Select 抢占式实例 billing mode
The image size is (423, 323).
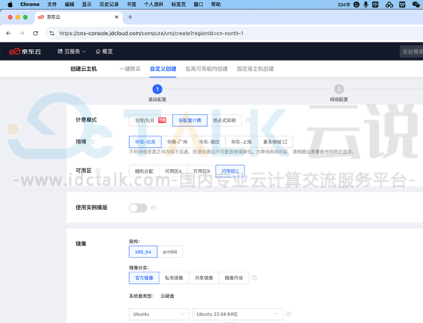(224, 120)
